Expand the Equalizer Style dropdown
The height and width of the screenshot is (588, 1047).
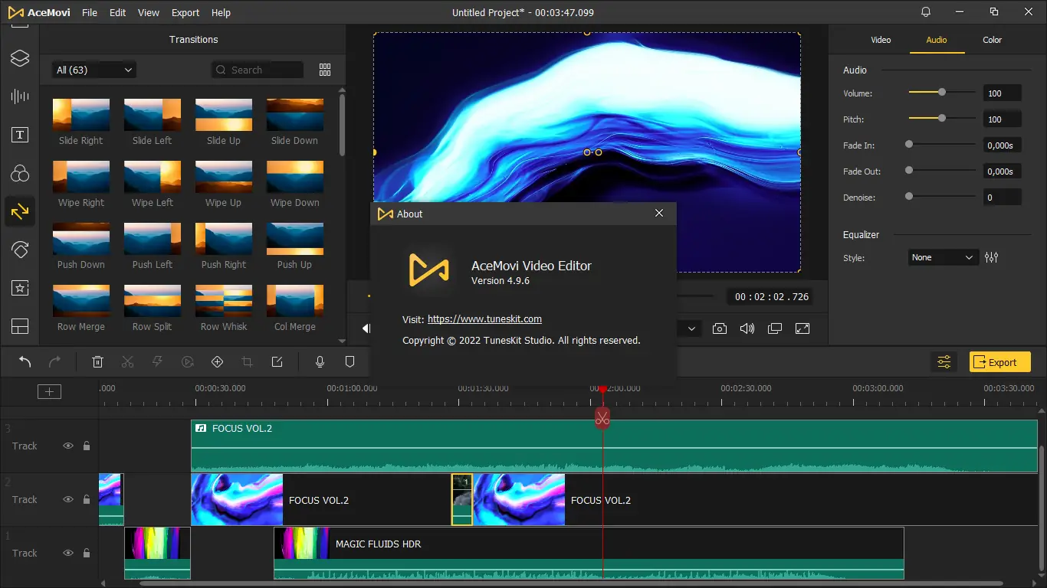click(x=943, y=257)
